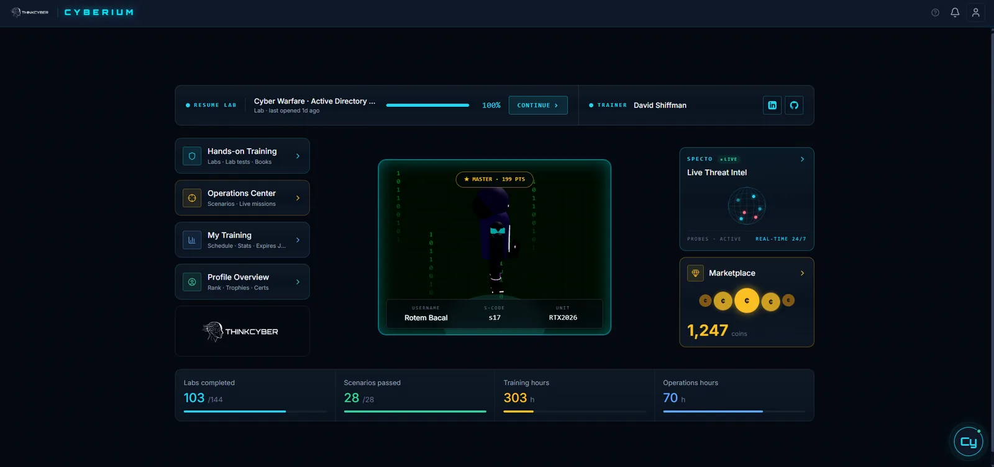
Task: Click the ThinkCyber logo card
Action: click(242, 331)
